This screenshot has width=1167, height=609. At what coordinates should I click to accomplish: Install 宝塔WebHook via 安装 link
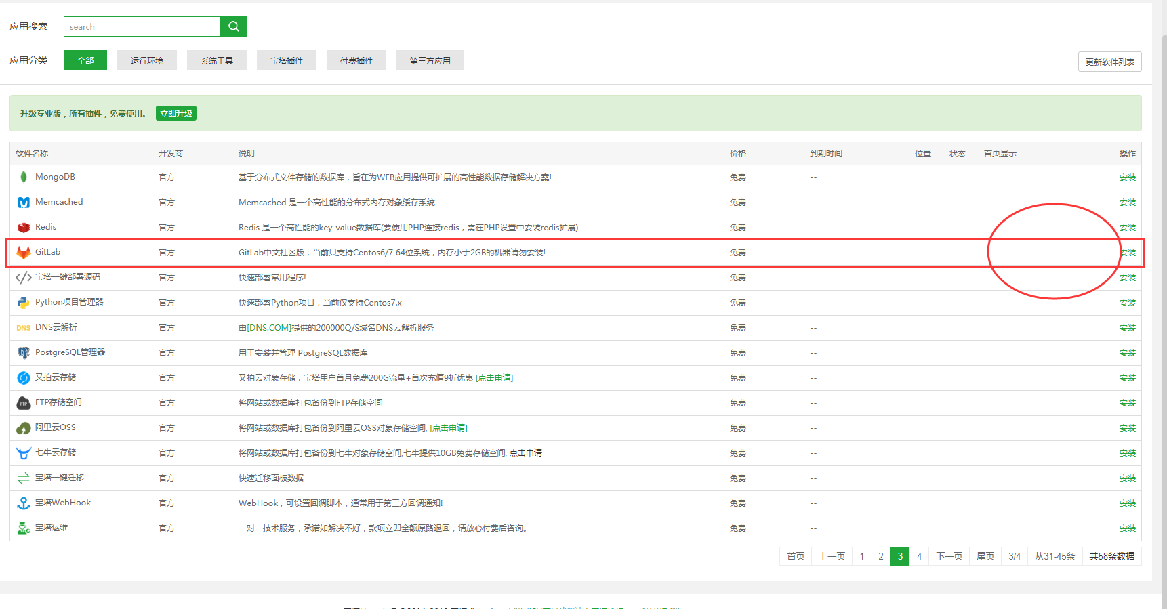[1128, 503]
